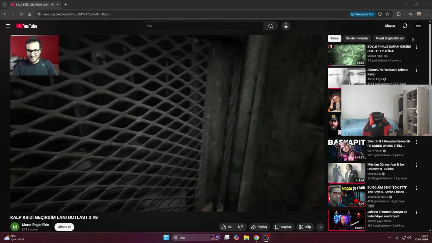Screen dimensions: 432x243
Task: Options for BÖYLE FİNALE KAFAM GİRSİN video
Action: click(x=416, y=48)
